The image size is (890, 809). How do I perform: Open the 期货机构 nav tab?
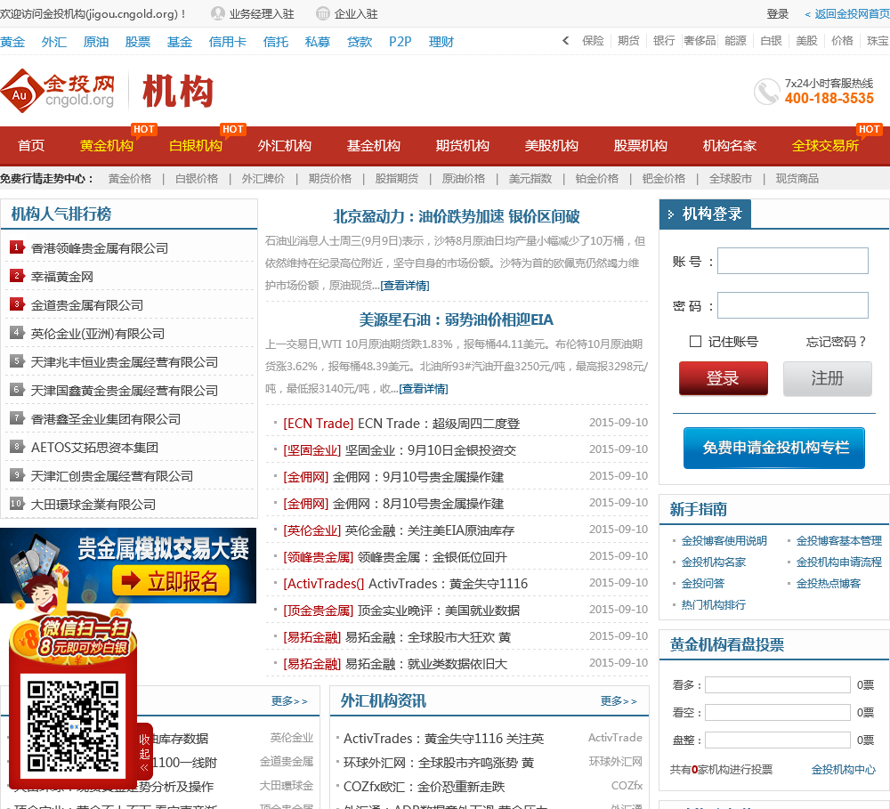point(462,146)
